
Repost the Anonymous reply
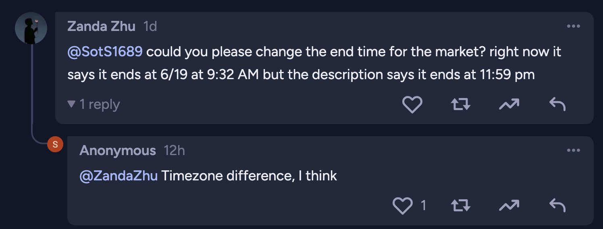point(460,206)
